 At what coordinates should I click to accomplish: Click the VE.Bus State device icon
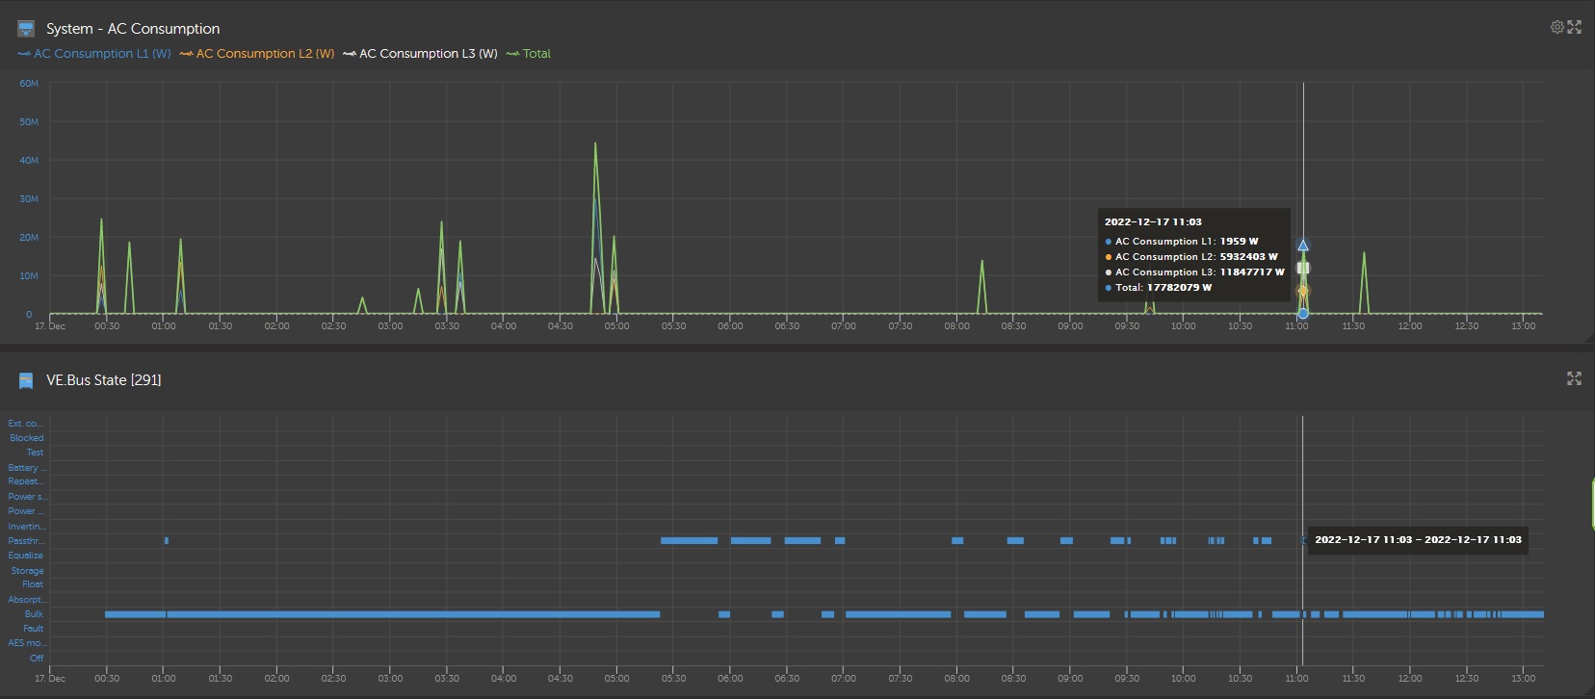26,380
